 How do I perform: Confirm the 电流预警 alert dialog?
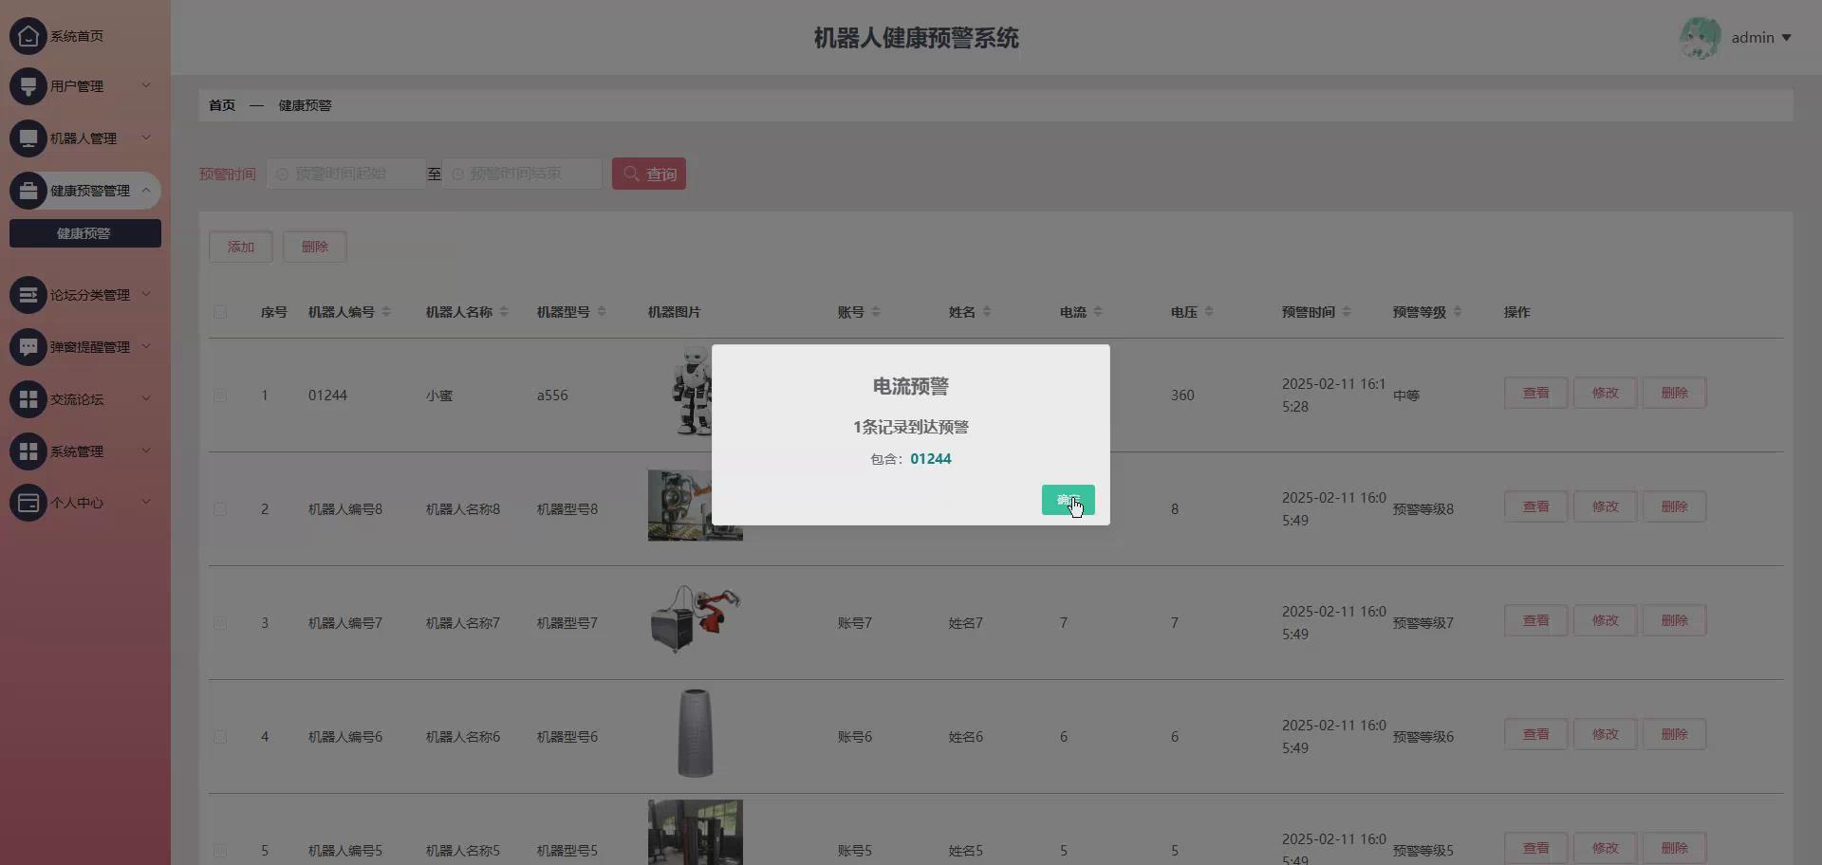pyautogui.click(x=1068, y=500)
